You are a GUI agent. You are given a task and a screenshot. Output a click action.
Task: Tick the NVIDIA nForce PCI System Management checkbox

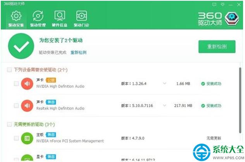(x=16, y=138)
